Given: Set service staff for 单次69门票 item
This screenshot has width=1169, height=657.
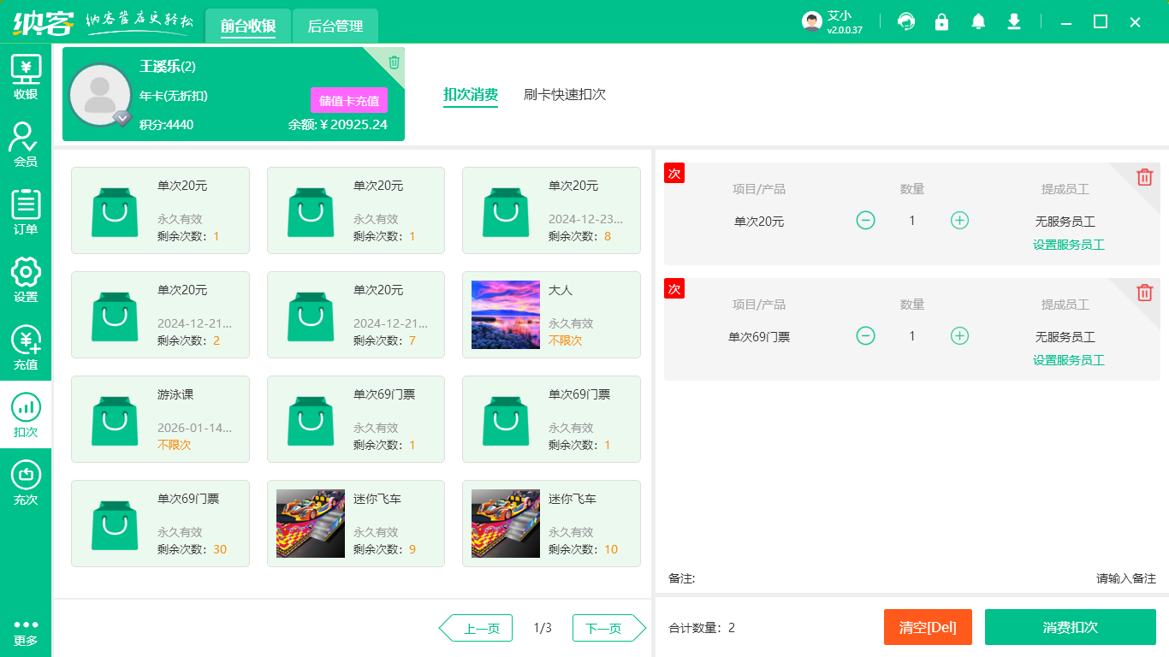Looking at the screenshot, I should coord(1069,360).
